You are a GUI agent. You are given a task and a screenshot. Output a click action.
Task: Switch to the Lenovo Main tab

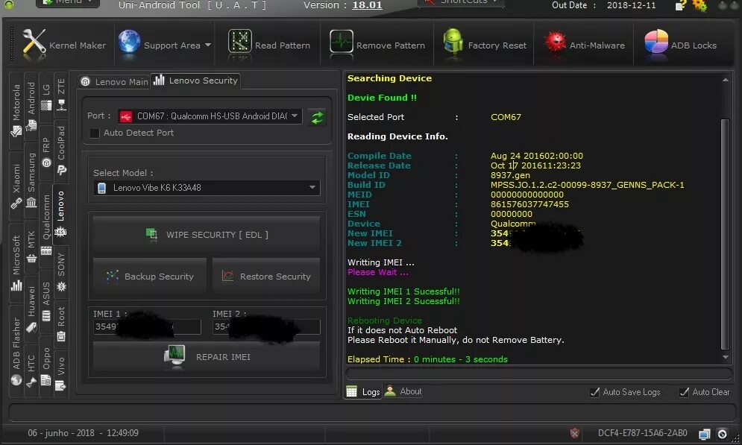tap(114, 82)
